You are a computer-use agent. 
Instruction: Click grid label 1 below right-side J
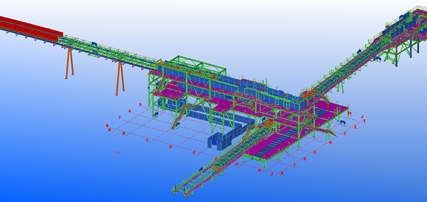(365, 121)
